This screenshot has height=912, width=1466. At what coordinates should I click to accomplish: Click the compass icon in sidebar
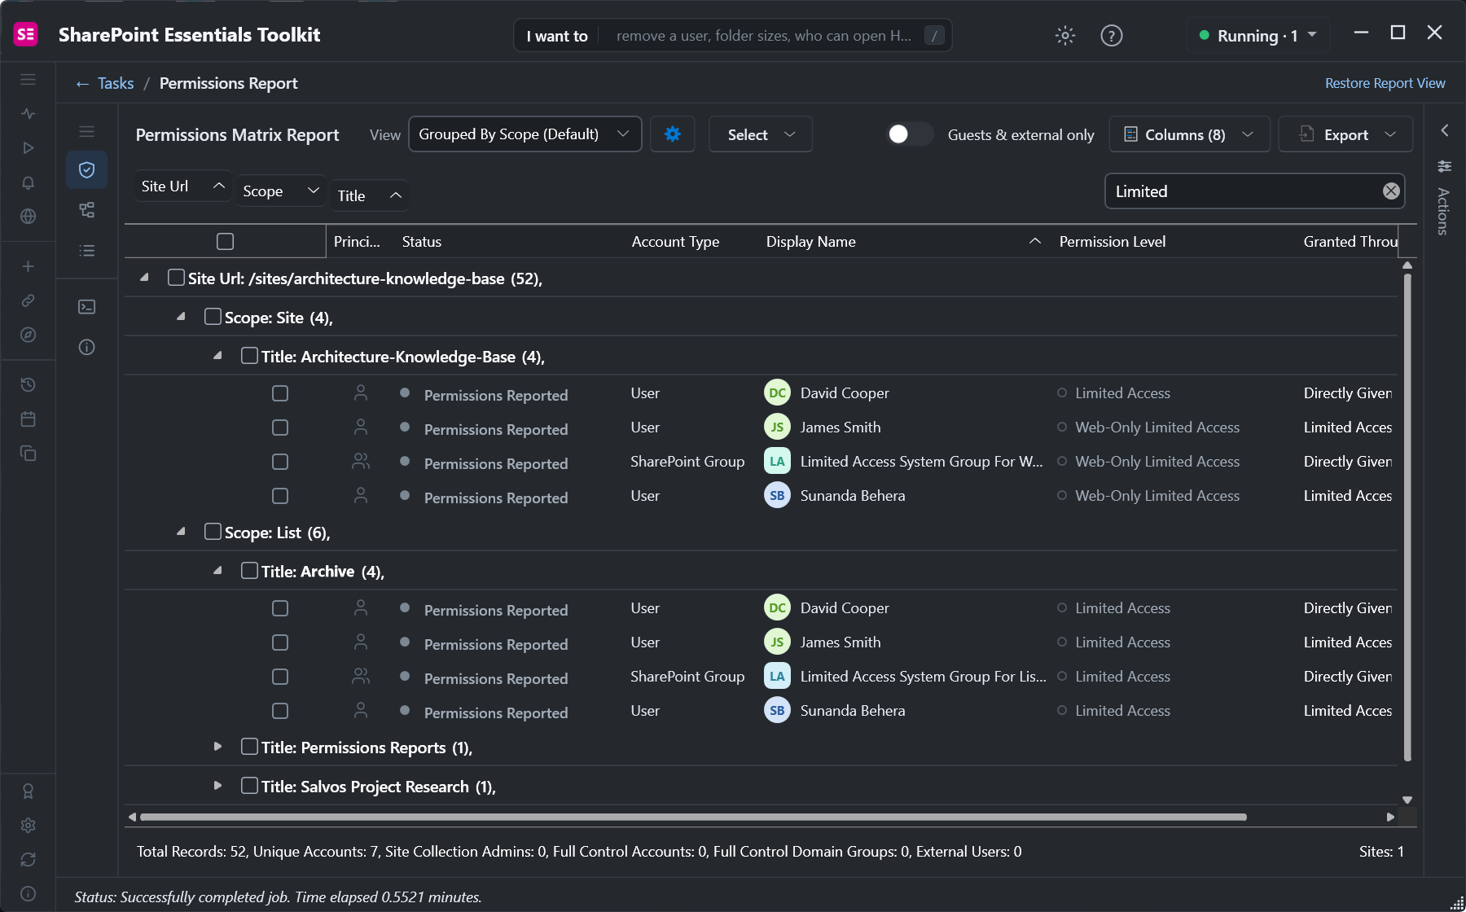(29, 335)
